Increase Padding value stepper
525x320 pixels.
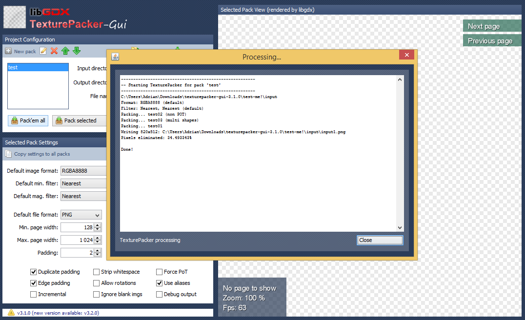(x=98, y=251)
